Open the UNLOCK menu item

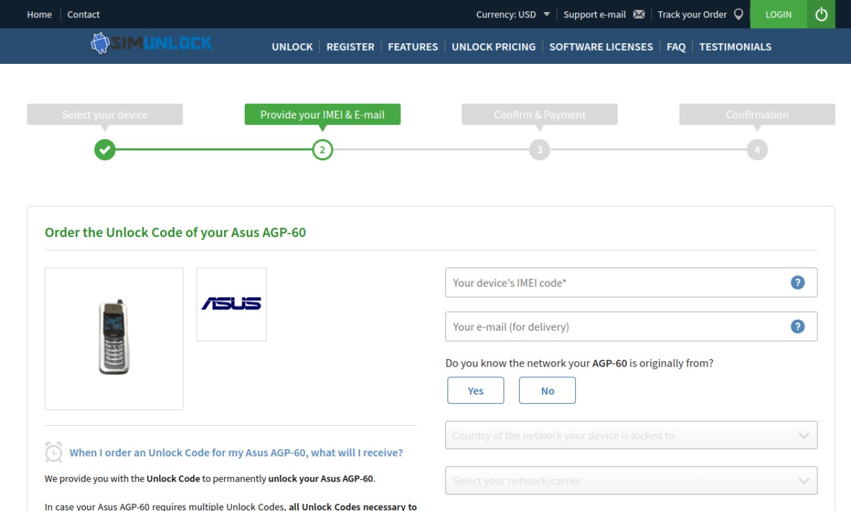(292, 47)
